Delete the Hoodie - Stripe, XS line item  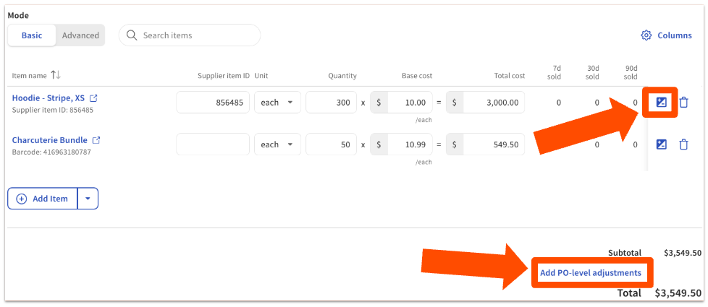683,103
